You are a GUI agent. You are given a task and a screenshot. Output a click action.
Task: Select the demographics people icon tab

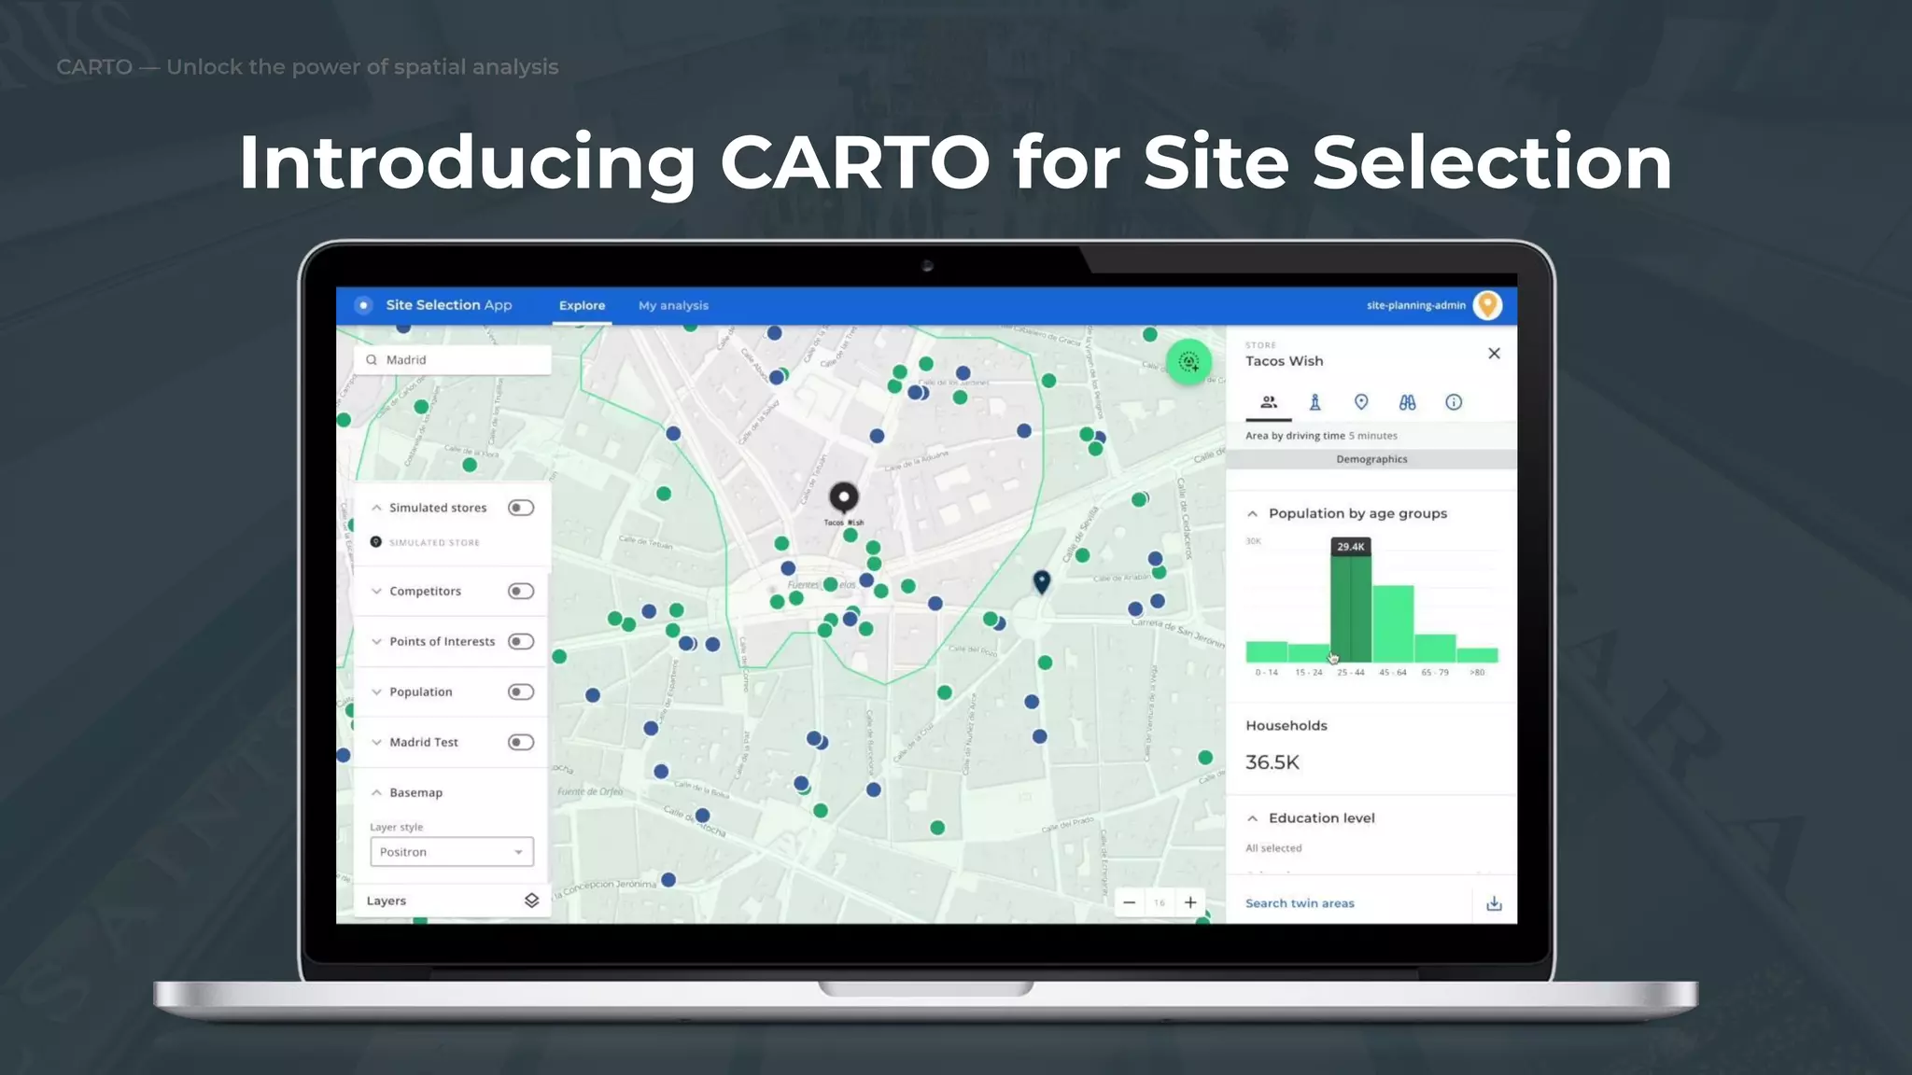[1269, 402]
